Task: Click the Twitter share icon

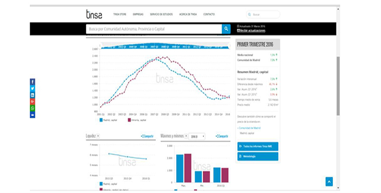Action: coord(33,89)
